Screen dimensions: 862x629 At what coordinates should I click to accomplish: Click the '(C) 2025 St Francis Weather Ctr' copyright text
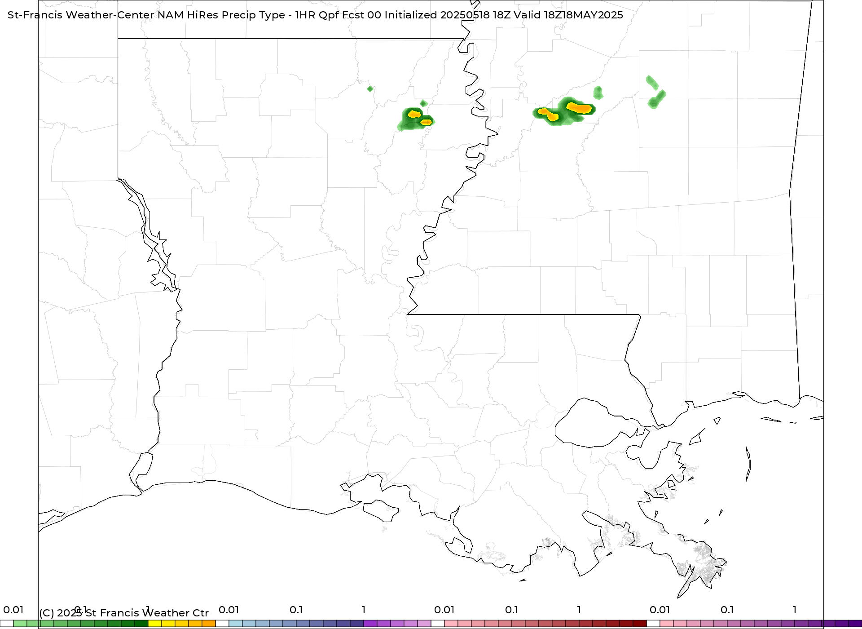(124, 613)
